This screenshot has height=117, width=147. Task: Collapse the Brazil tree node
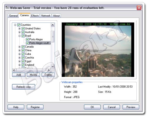pyautogui.click(x=19, y=36)
